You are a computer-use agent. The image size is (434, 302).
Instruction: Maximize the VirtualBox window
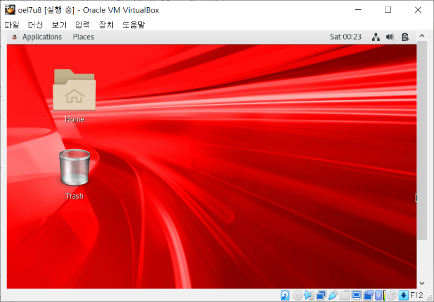click(x=388, y=10)
